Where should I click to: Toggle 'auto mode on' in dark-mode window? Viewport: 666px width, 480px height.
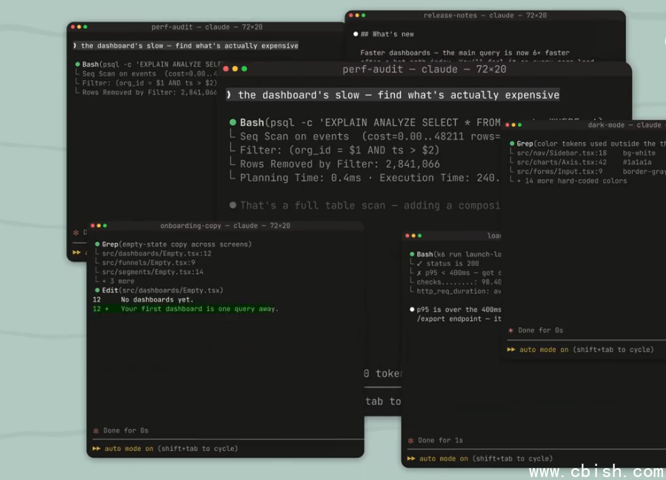pyautogui.click(x=544, y=350)
